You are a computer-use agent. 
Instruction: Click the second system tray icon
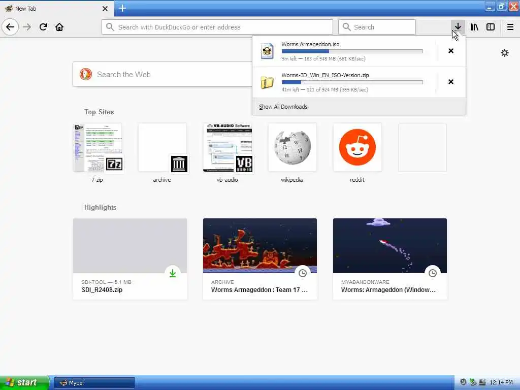click(473, 382)
